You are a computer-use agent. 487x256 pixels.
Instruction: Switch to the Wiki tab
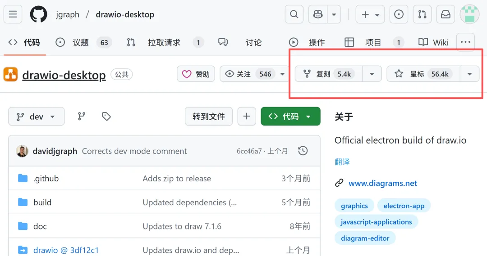coord(434,42)
